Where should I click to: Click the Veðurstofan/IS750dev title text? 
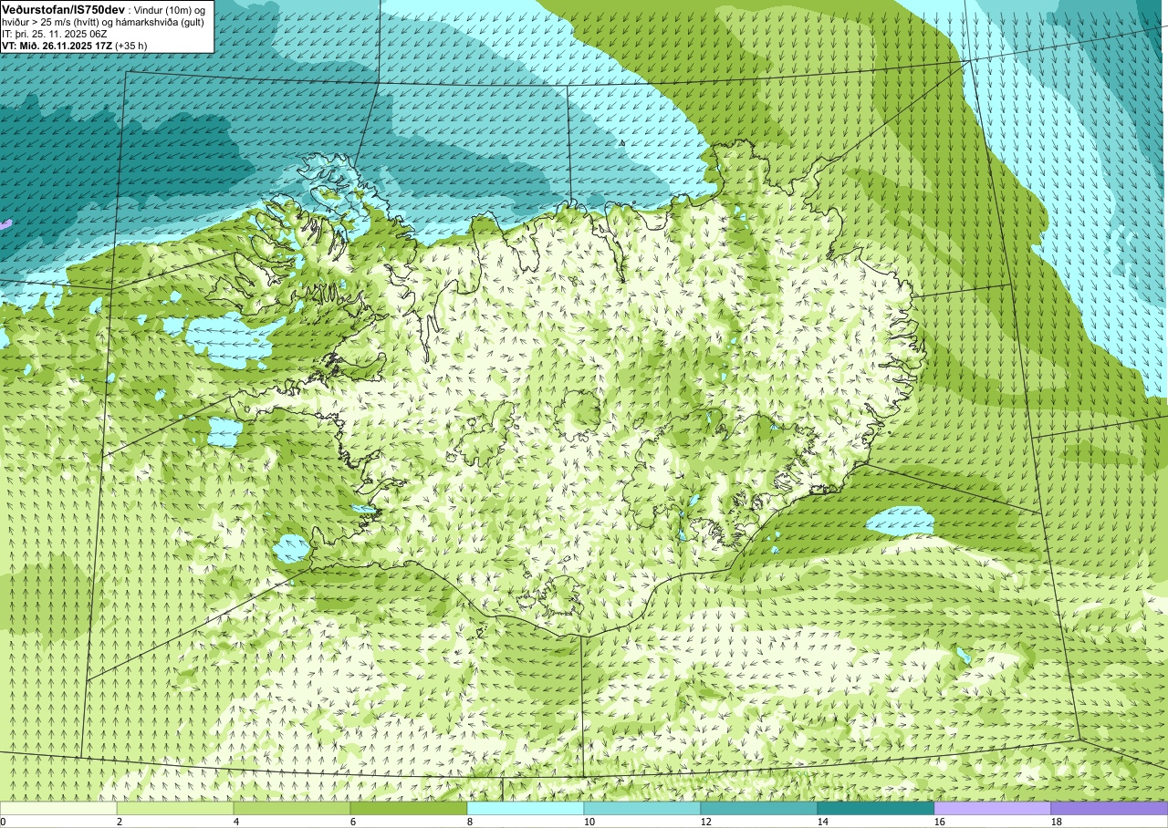point(63,8)
